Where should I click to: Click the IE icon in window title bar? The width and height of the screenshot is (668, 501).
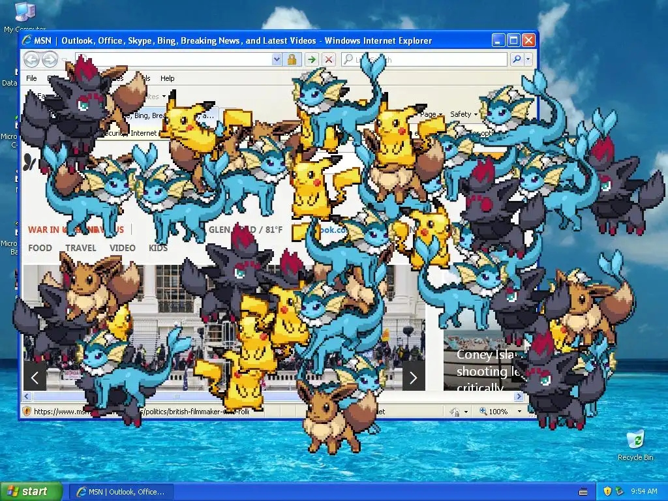coord(27,40)
